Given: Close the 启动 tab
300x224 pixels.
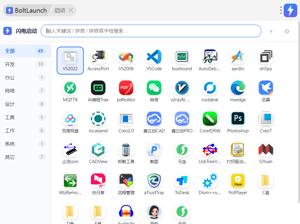Looking at the screenshot, I should click(x=71, y=10).
